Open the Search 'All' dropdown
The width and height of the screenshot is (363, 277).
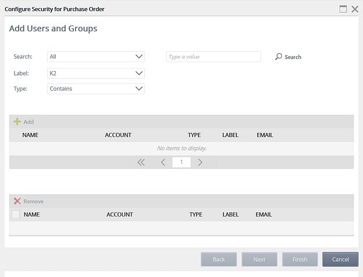96,57
